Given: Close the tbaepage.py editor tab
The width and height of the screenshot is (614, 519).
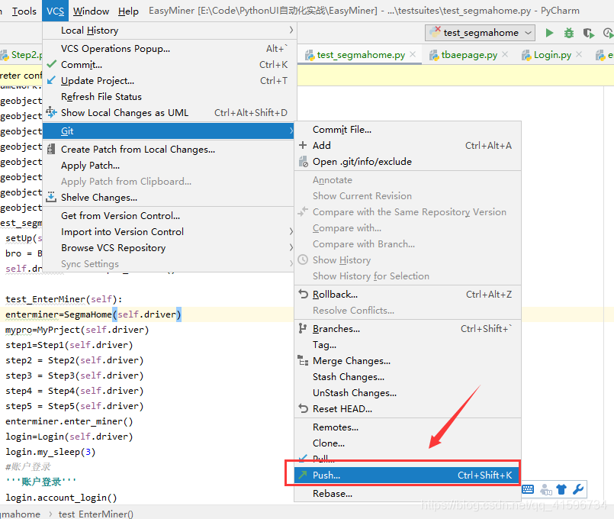Looking at the screenshot, I should 505,54.
